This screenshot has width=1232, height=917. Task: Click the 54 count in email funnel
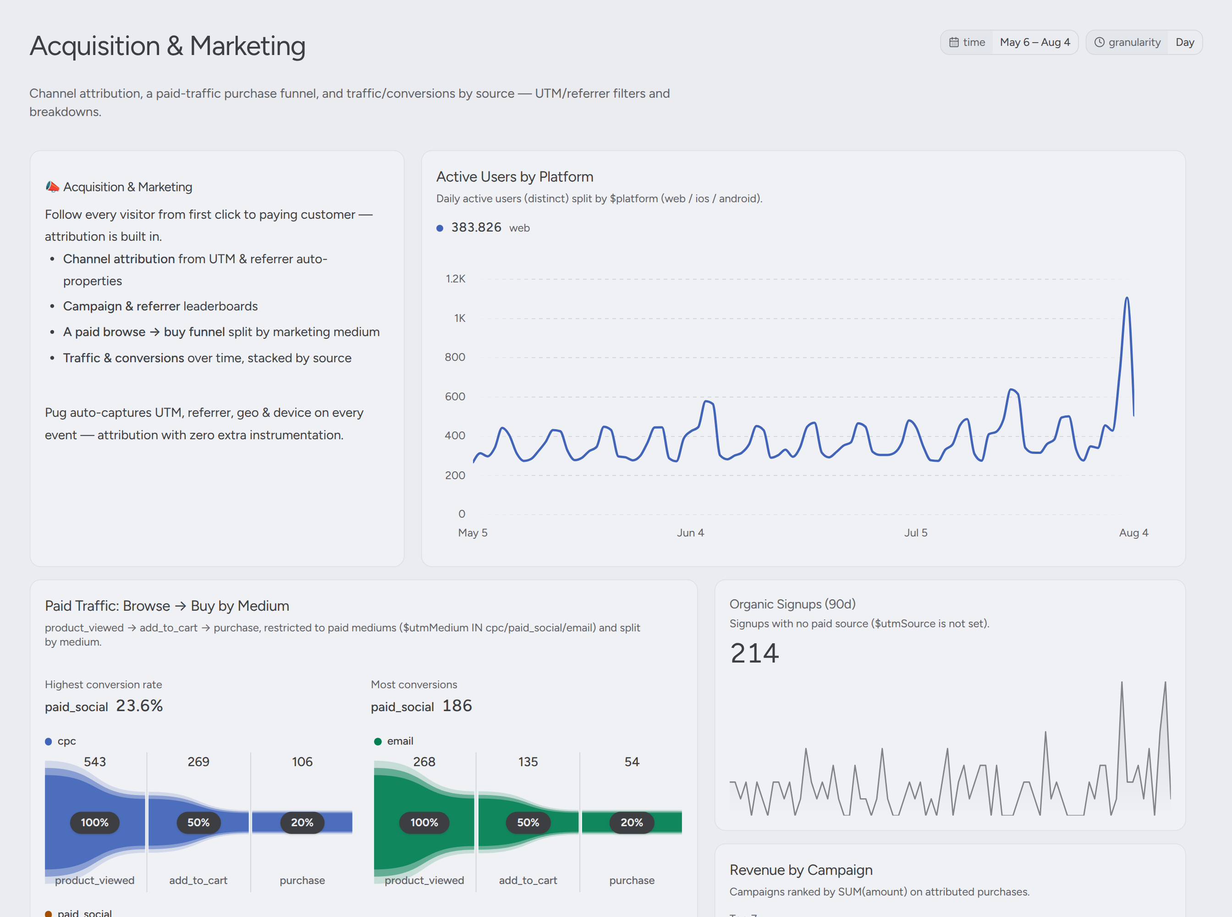pyautogui.click(x=632, y=762)
